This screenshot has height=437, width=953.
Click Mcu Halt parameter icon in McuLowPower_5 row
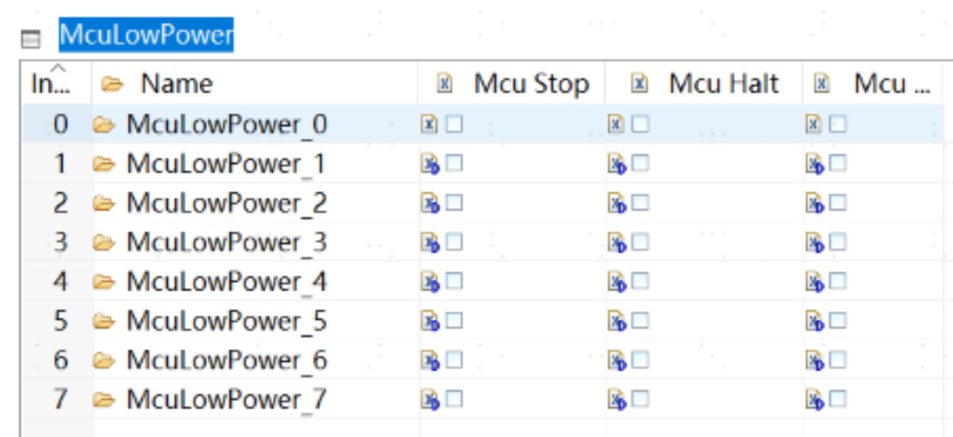tap(617, 320)
